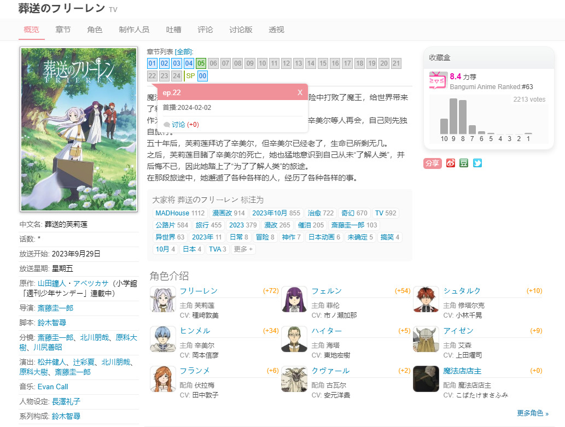Switch to the 章节 tab
The image size is (565, 427).
(63, 30)
